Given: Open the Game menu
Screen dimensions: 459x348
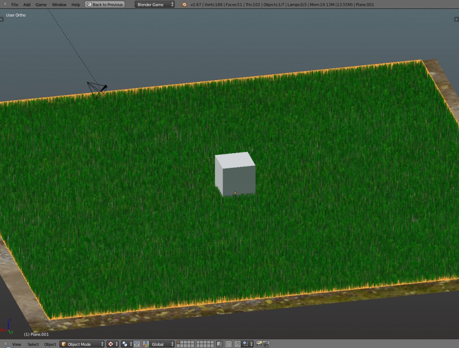Looking at the screenshot, I should coord(40,4).
